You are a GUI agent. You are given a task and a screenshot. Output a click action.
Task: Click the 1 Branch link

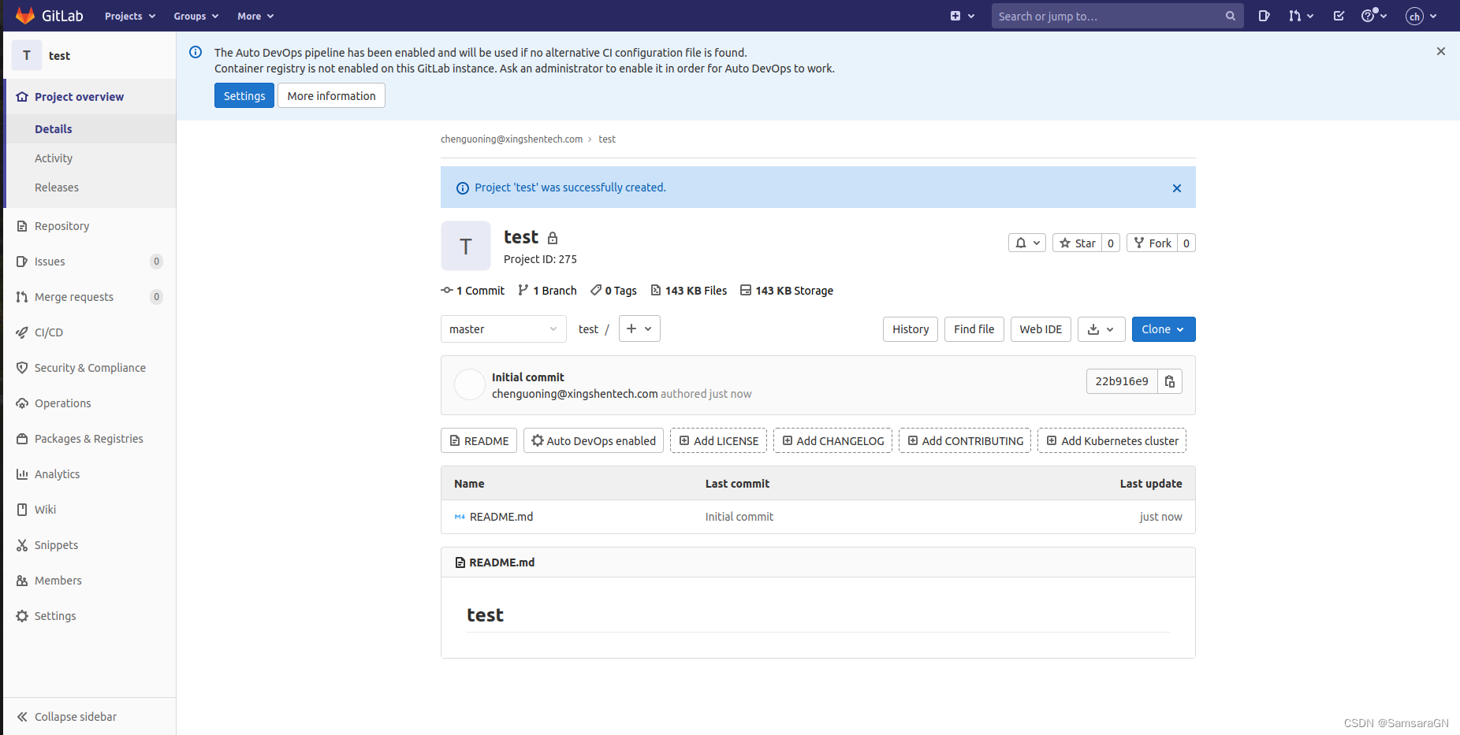[548, 291]
